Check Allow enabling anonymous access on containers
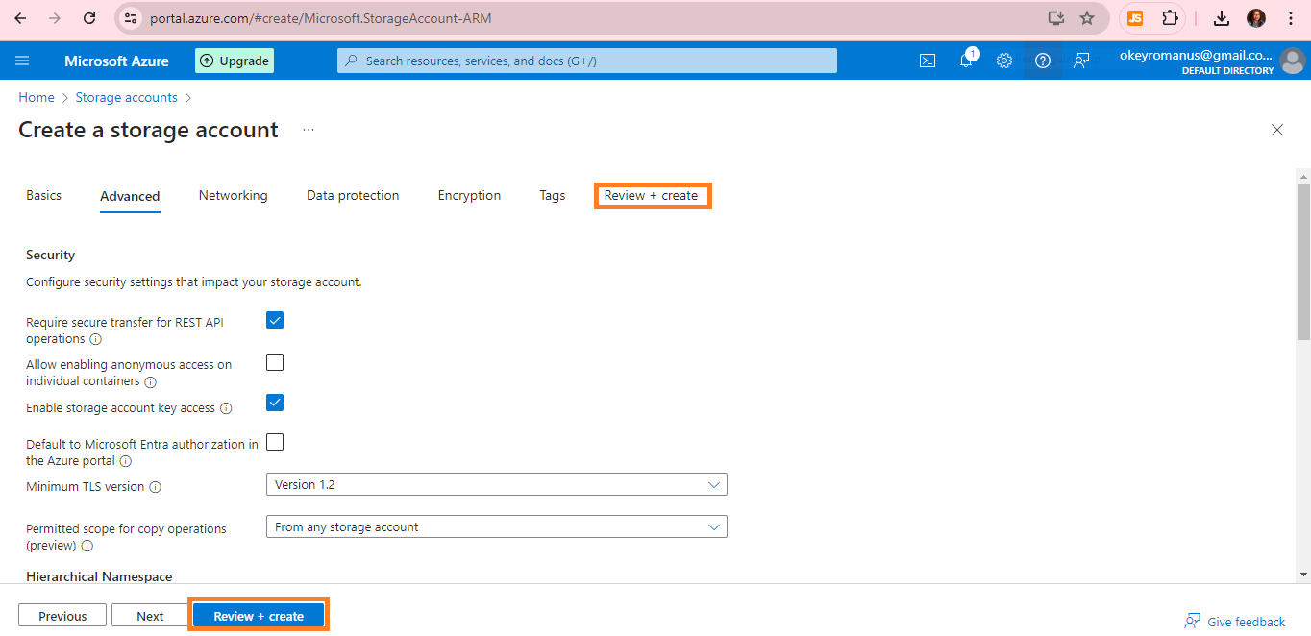 [x=275, y=362]
